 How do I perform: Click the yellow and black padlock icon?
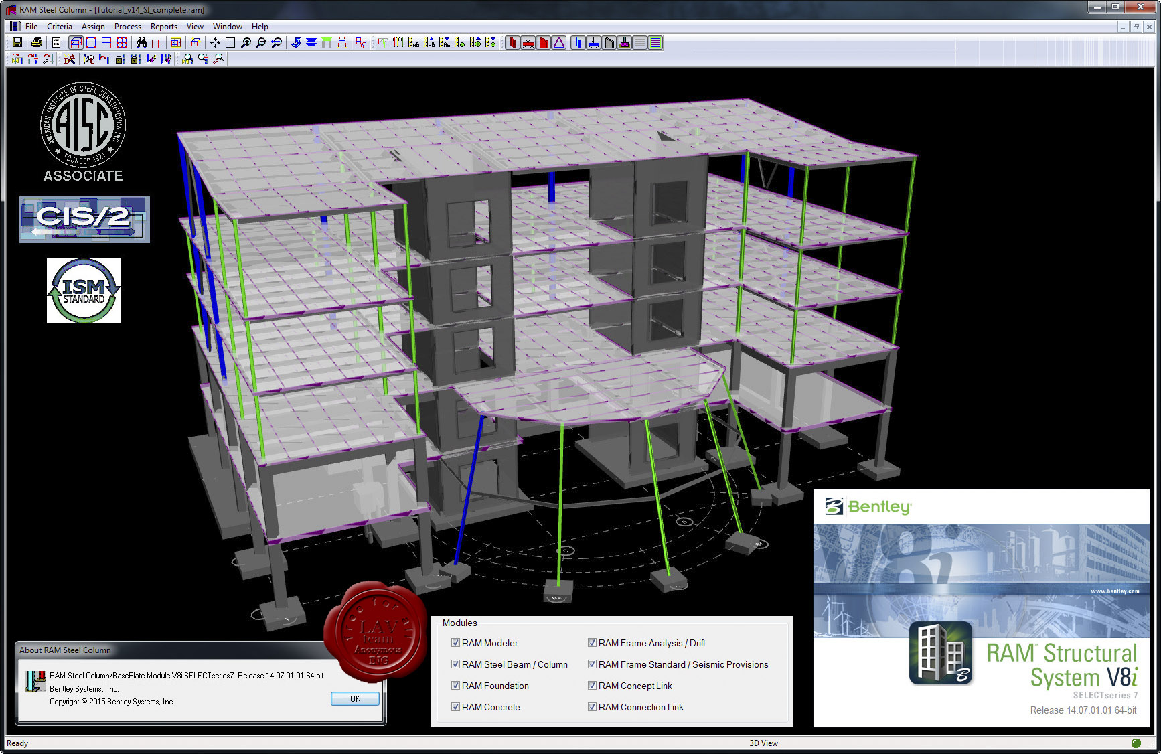point(120,59)
